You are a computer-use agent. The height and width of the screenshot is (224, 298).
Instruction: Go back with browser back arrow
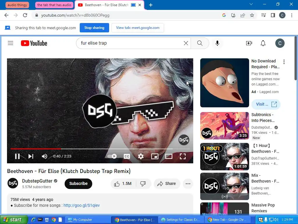point(6,15)
